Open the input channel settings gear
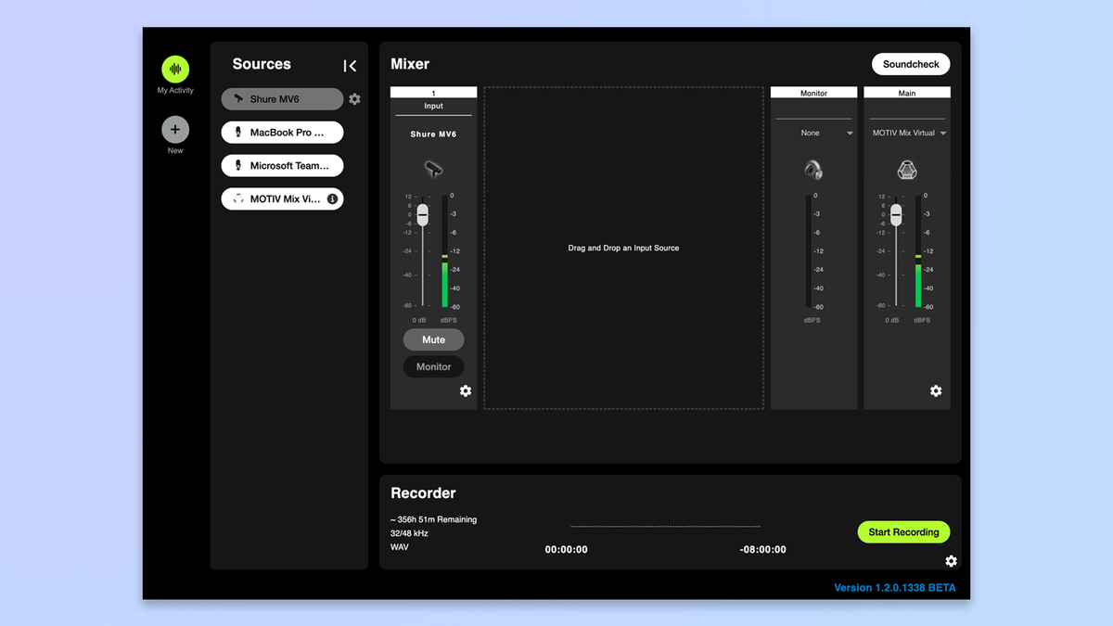The height and width of the screenshot is (626, 1113). pyautogui.click(x=466, y=391)
